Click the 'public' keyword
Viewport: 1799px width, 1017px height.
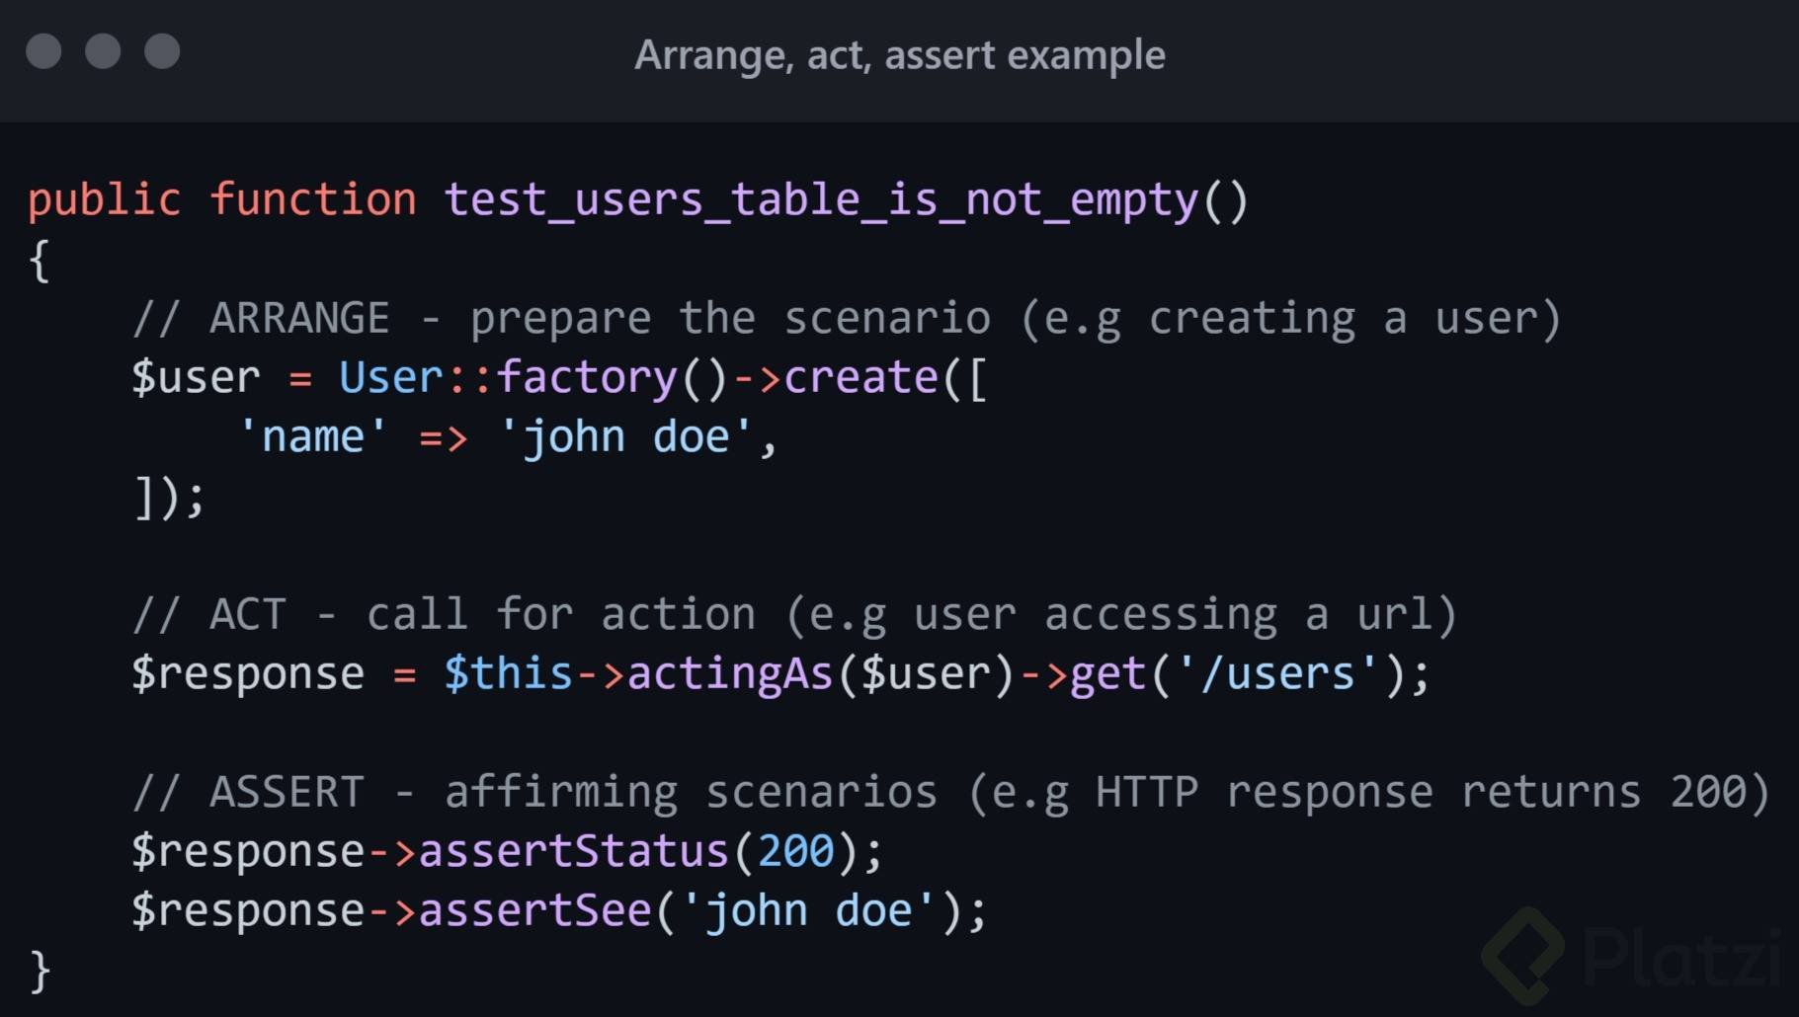pyautogui.click(x=104, y=200)
